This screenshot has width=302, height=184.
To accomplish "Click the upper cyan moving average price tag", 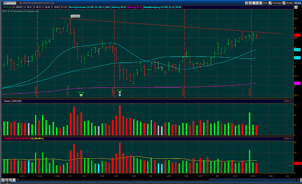I will click(x=297, y=50).
